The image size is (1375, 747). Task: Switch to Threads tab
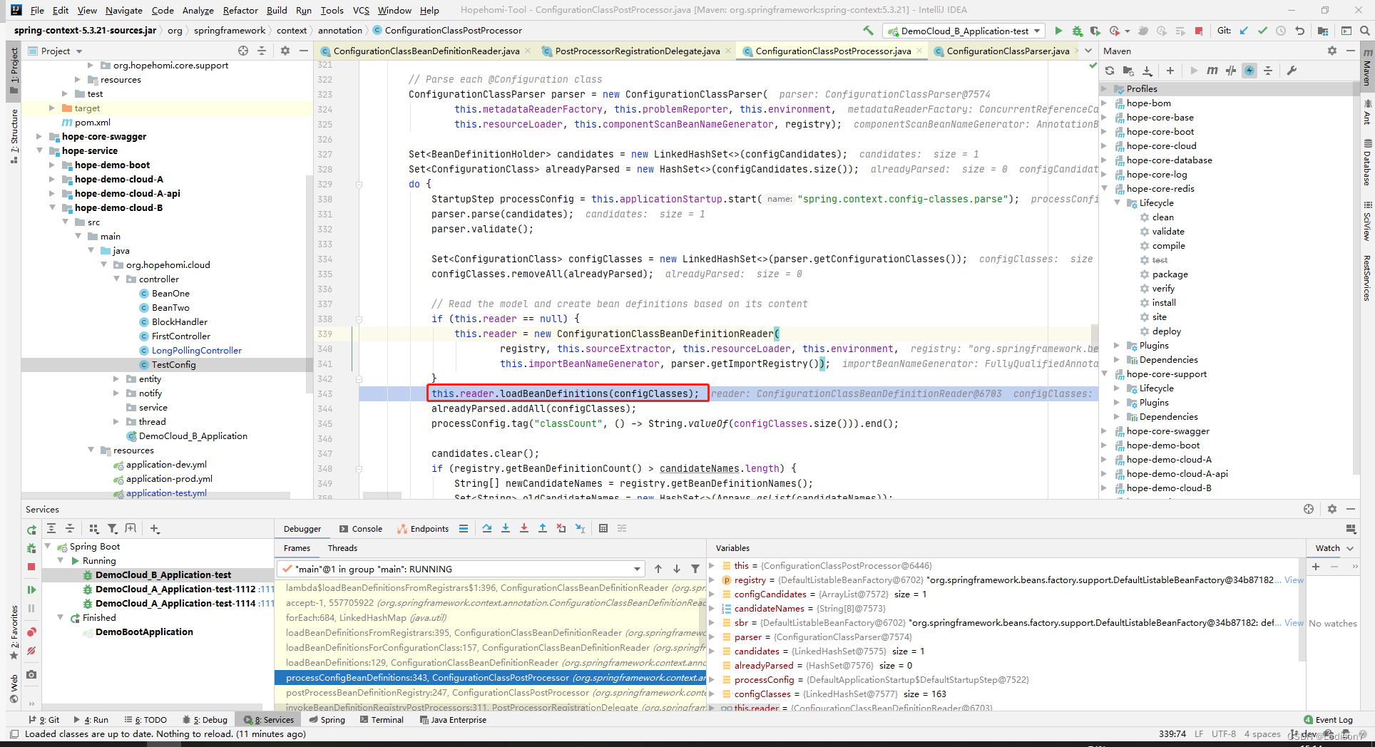(342, 548)
